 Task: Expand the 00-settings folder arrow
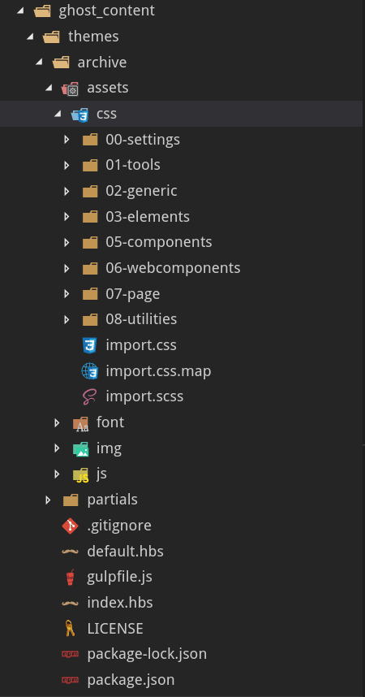(67, 140)
